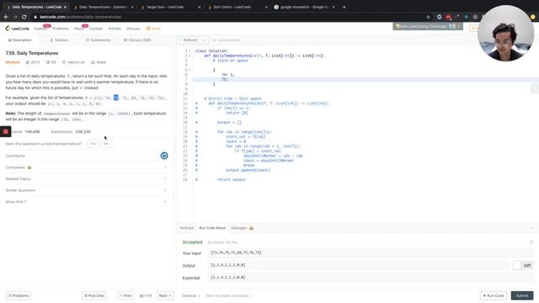The height and width of the screenshot is (303, 539).
Task: Open the LeetCode logo home link
Action: coord(18,29)
